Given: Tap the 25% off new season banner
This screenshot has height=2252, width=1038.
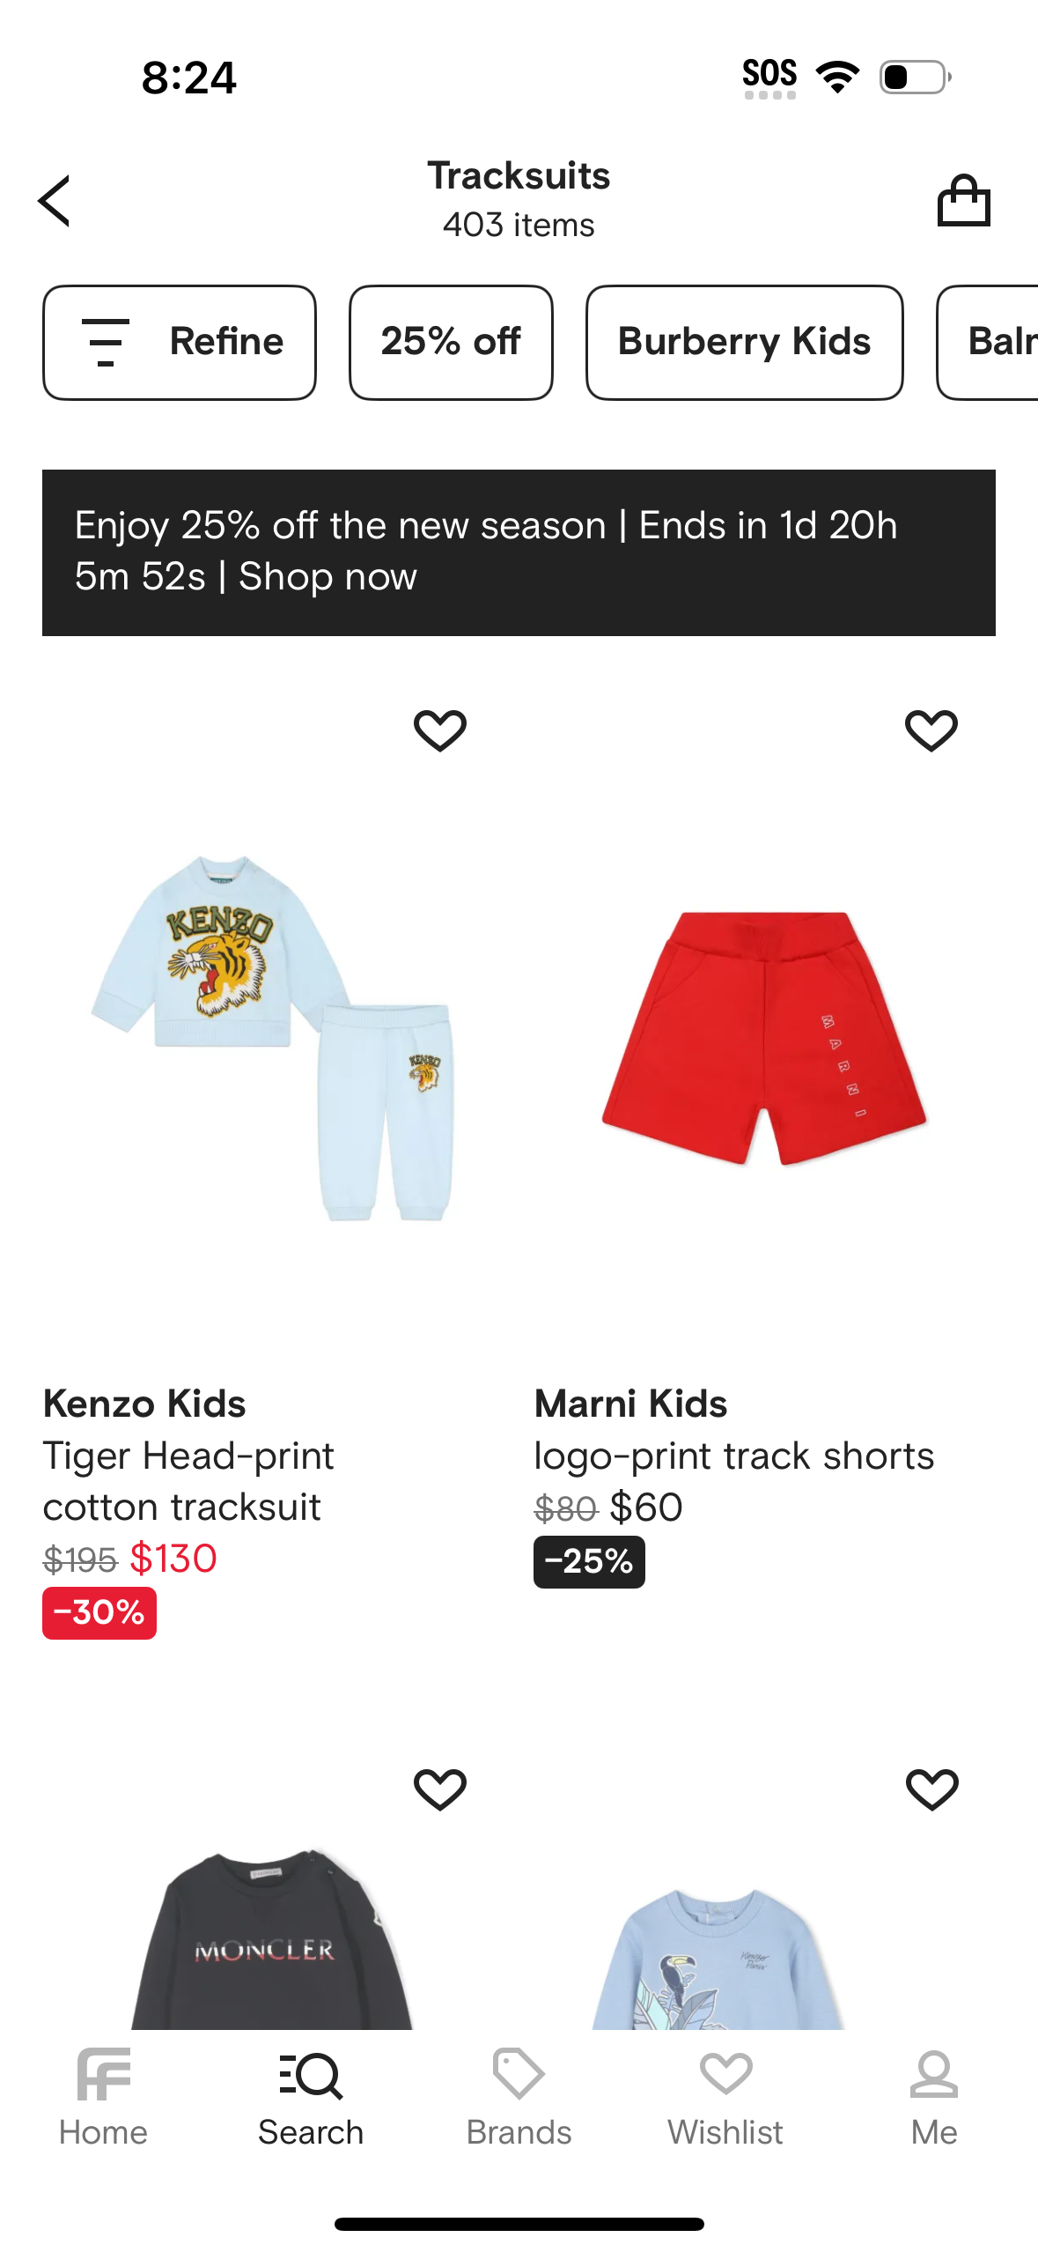Looking at the screenshot, I should tap(519, 552).
